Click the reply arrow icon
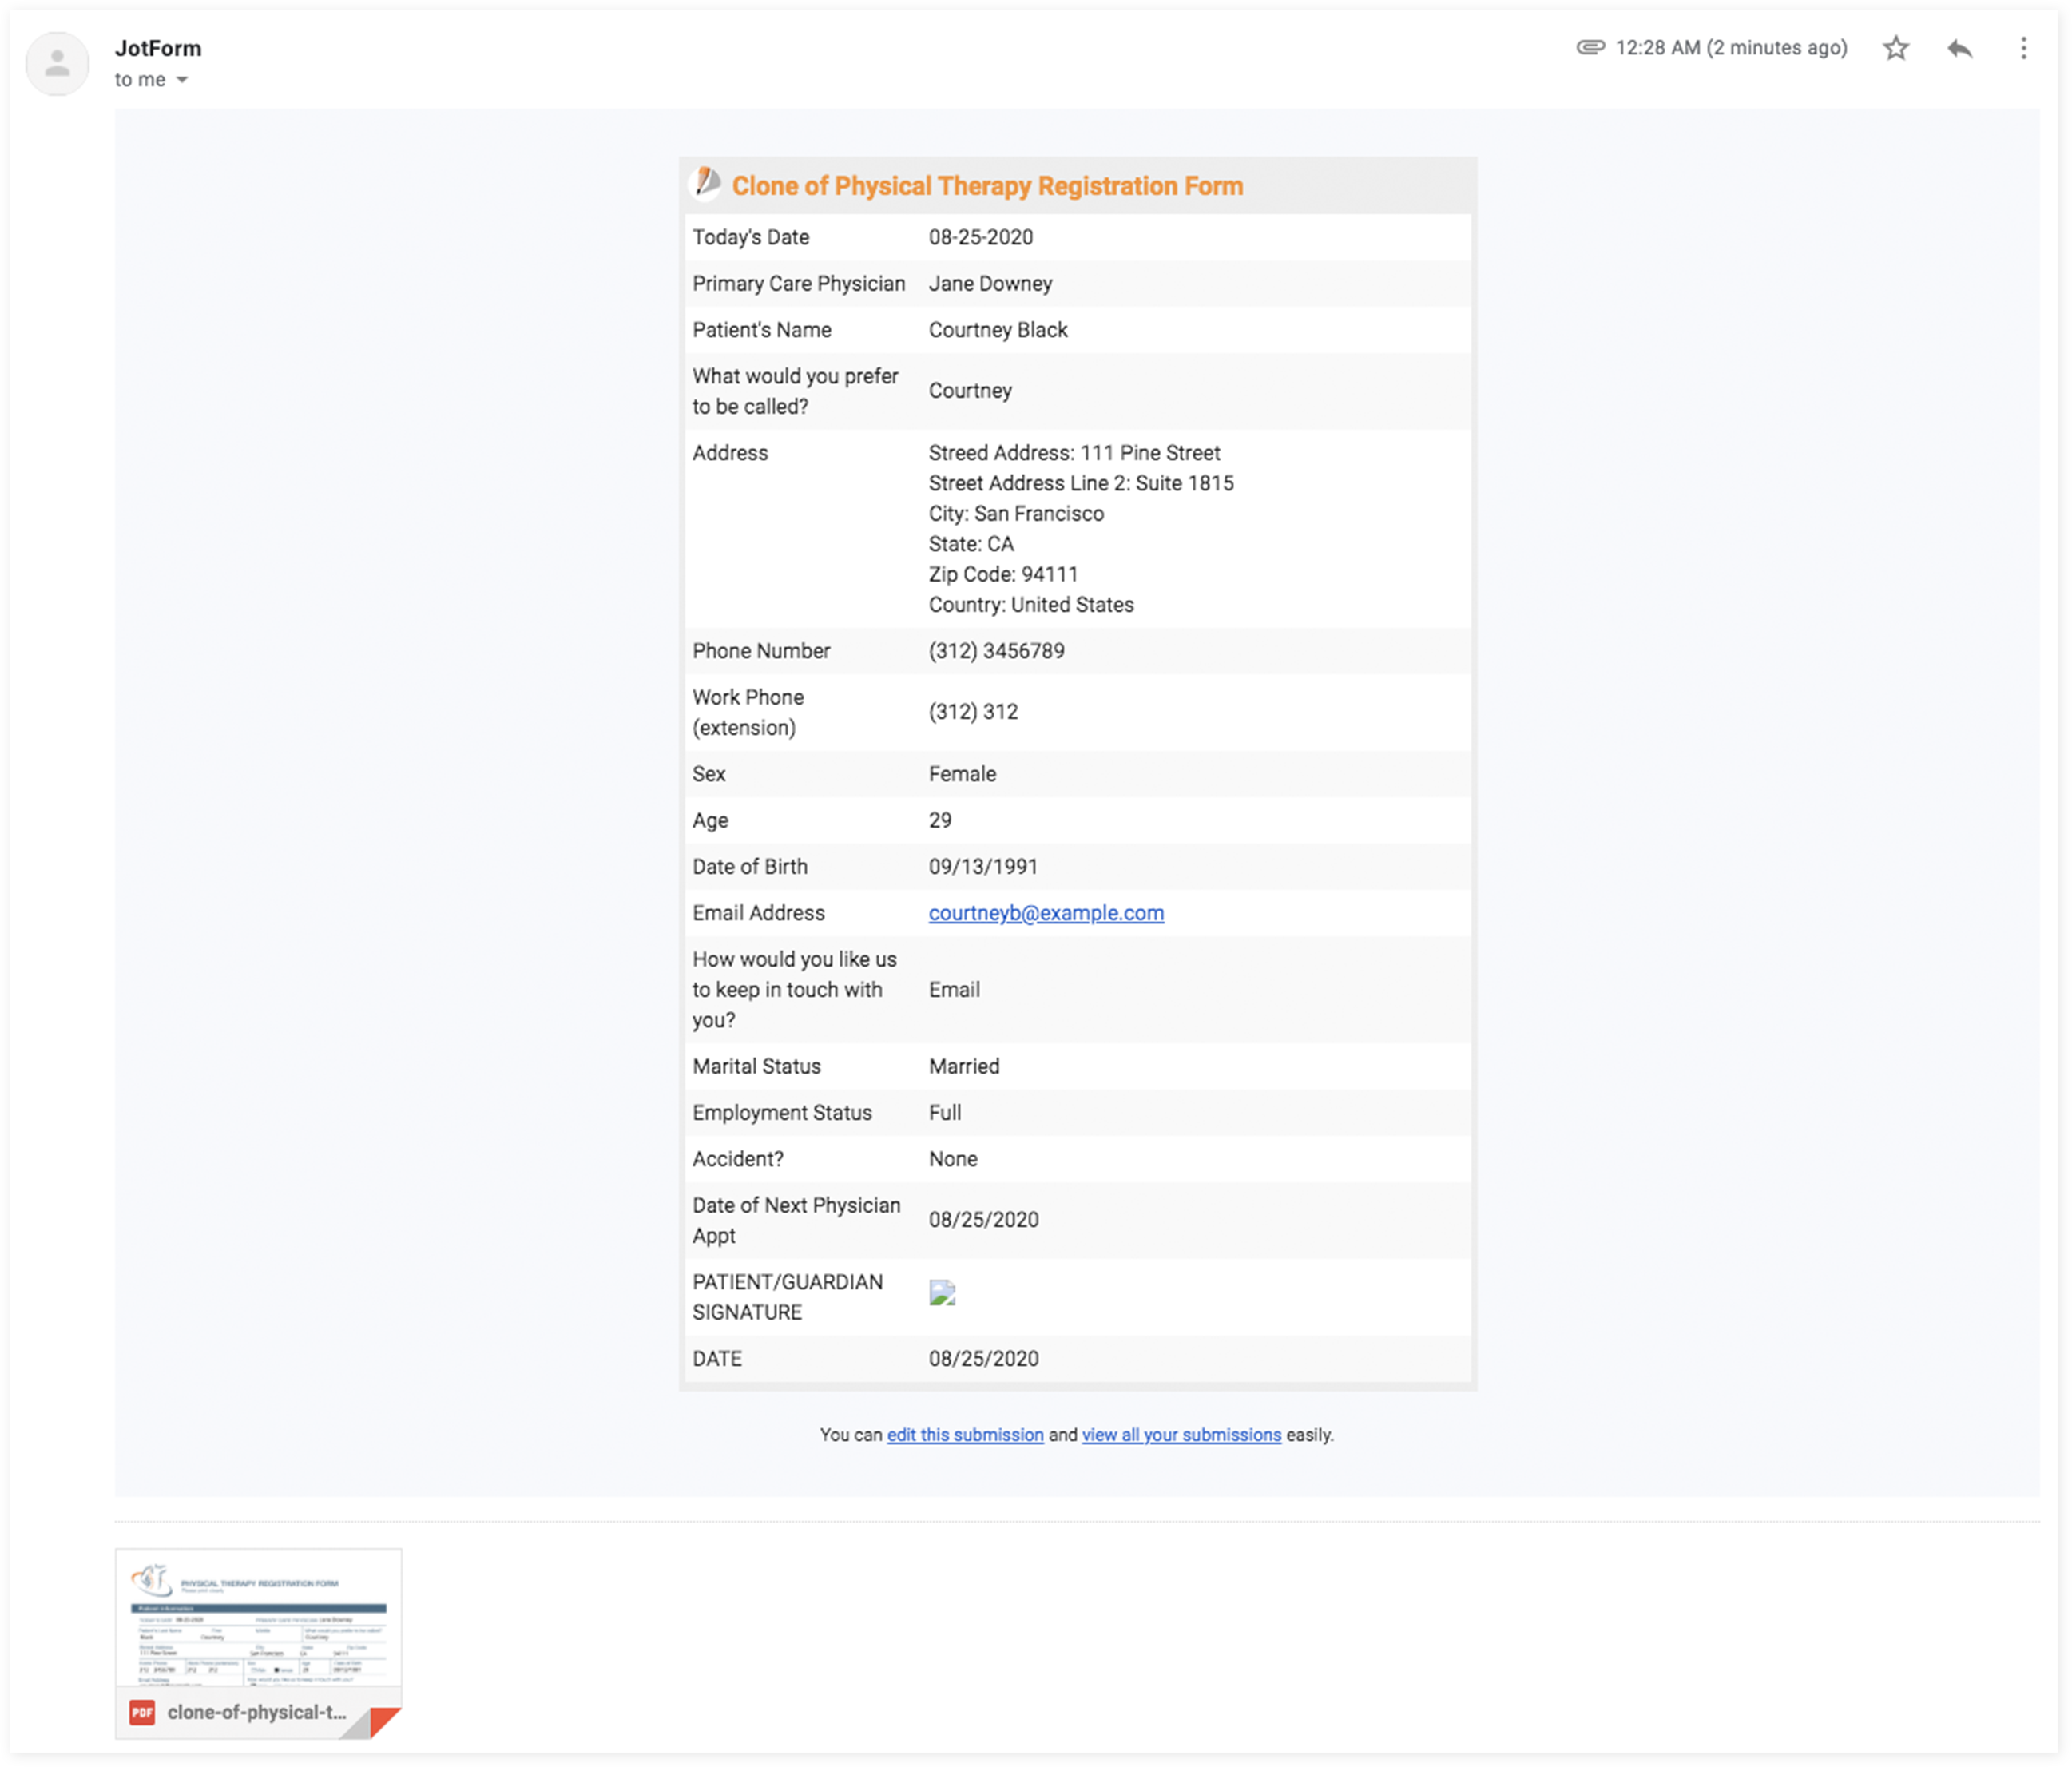 pos(1959,48)
